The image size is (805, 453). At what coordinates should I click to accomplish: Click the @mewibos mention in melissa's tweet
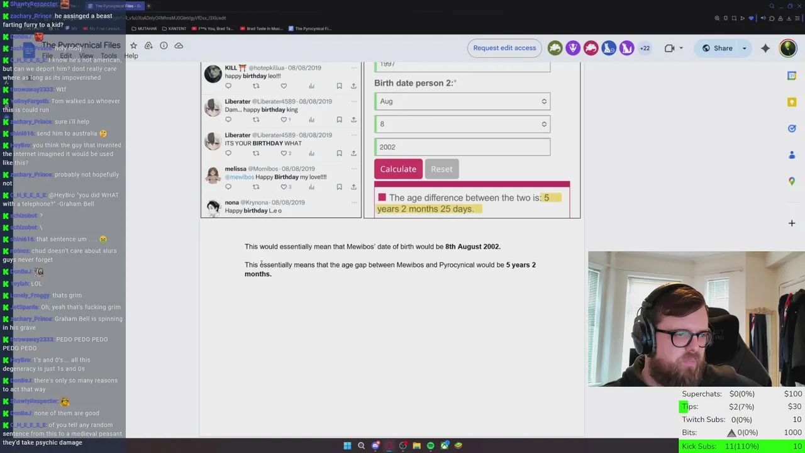tap(239, 177)
